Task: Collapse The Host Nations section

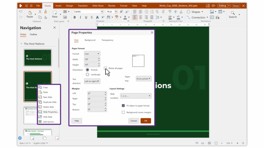Action: click(21, 44)
